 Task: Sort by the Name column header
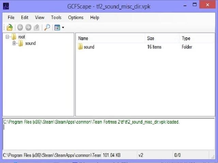pyautogui.click(x=110, y=38)
